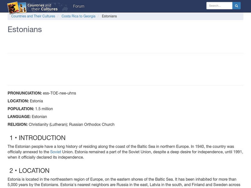The height and width of the screenshot is (188, 251).
Task: Click the Estonians page heading
Action: click(25, 29)
